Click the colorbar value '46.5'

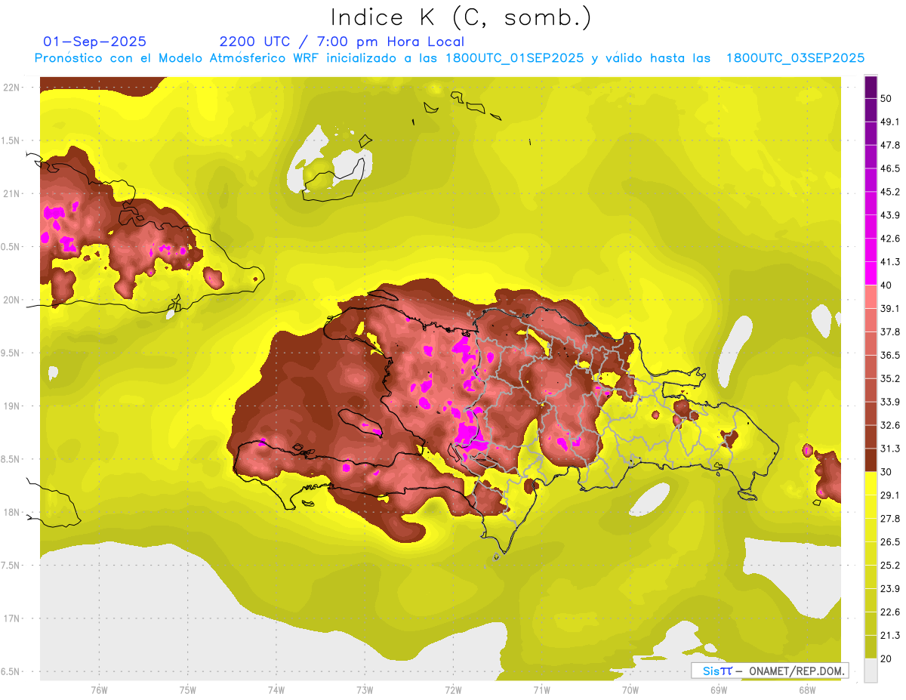click(x=890, y=168)
